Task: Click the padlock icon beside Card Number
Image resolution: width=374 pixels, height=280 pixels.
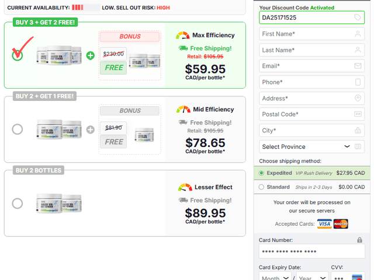Action: coord(359,240)
